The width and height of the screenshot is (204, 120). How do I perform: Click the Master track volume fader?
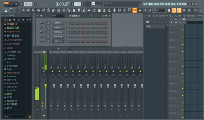(46, 86)
